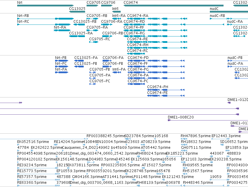Select transcript Nrt-RA

(x=62, y=30)
